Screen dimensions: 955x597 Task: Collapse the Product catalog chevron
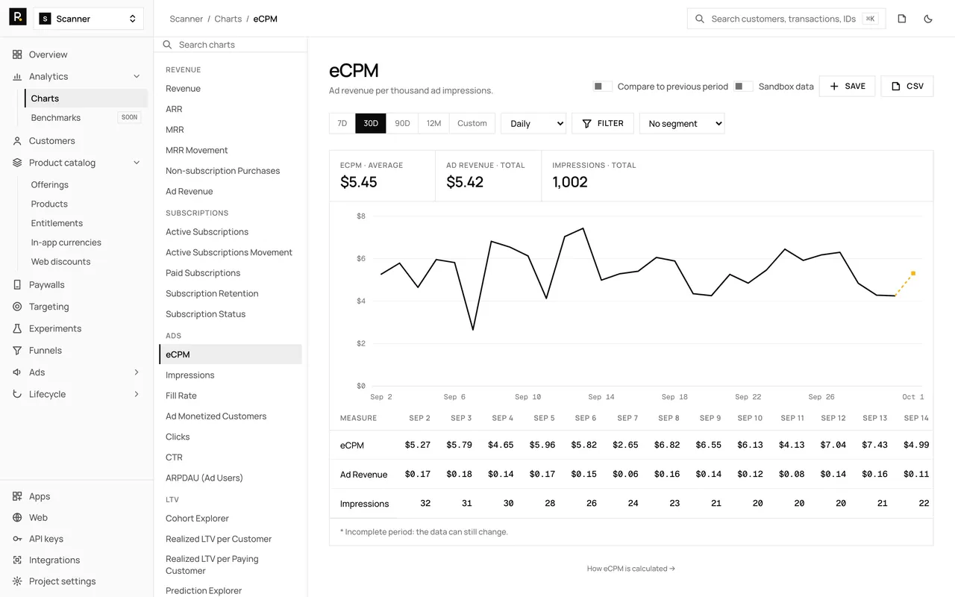pyautogui.click(x=137, y=163)
